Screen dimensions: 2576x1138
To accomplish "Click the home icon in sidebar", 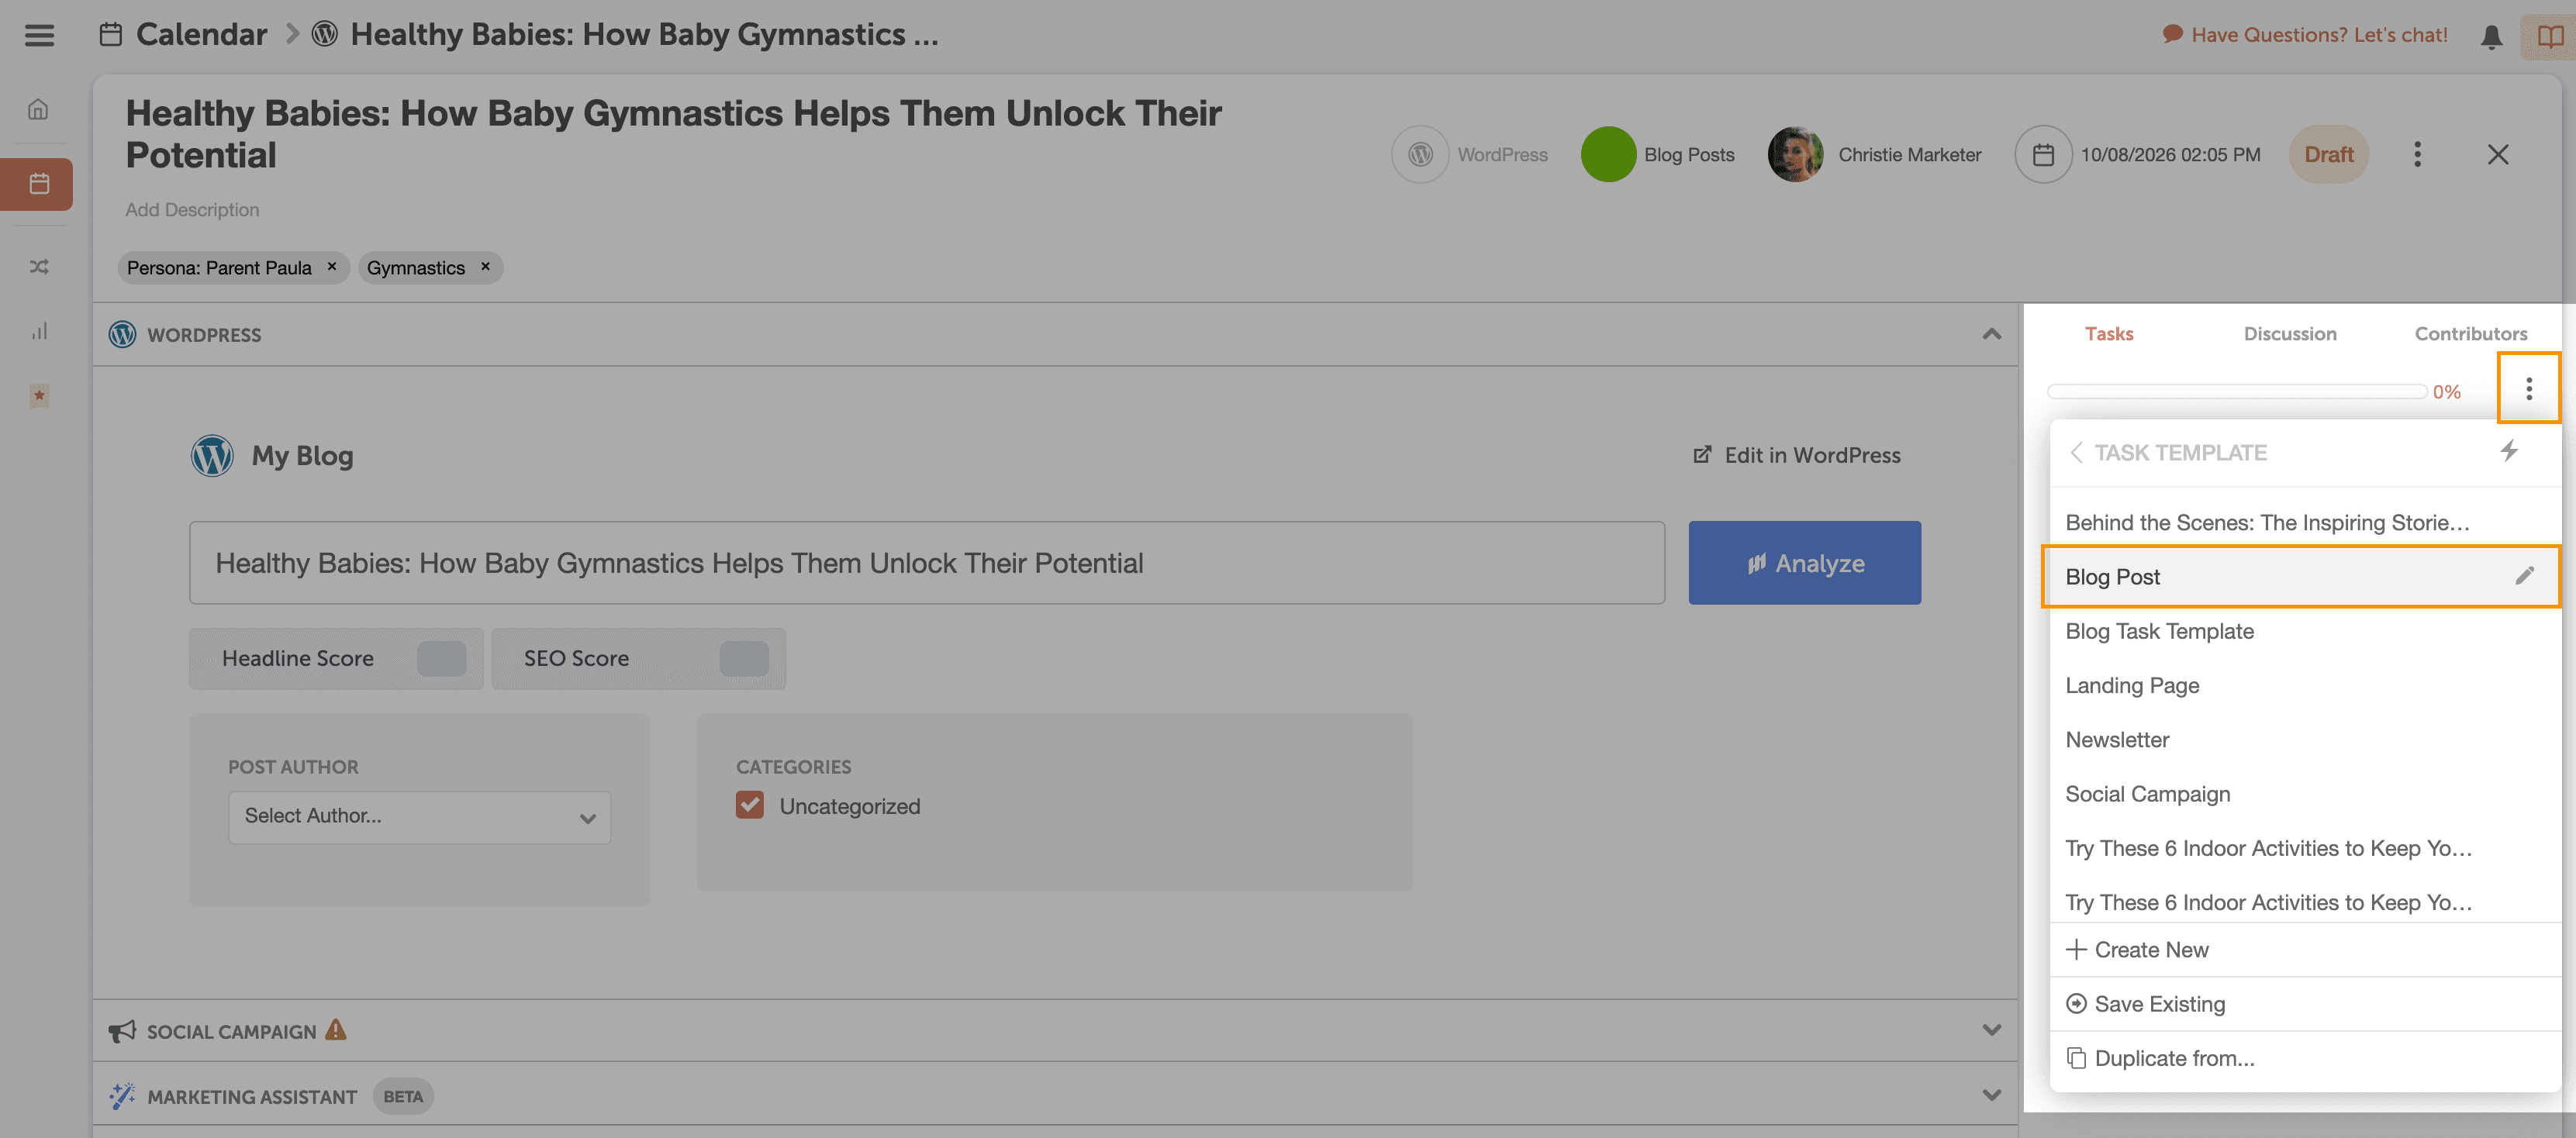I will (x=38, y=109).
